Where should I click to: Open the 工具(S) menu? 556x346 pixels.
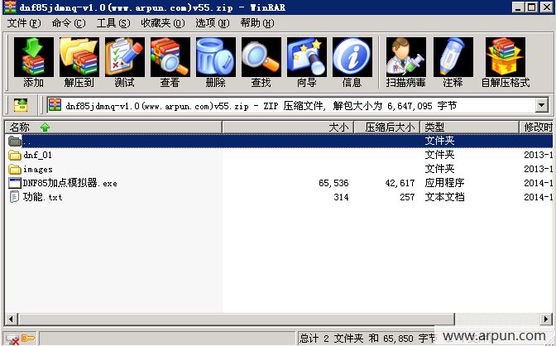(113, 23)
